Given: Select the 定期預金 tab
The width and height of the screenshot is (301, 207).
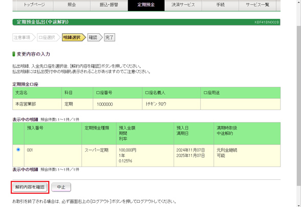Looking at the screenshot, I should tap(146, 5).
